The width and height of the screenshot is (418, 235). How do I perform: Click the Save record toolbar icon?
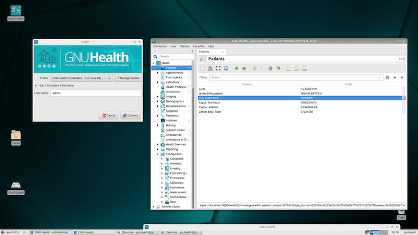pos(211,68)
